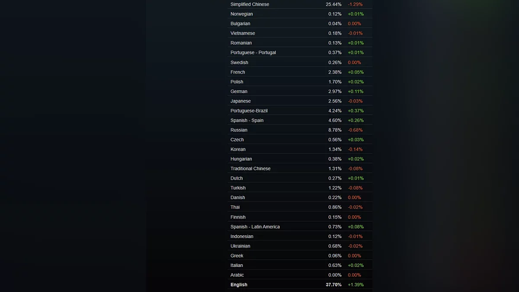
Task: Select the Spanish - Latin America row
Action: tap(255, 227)
